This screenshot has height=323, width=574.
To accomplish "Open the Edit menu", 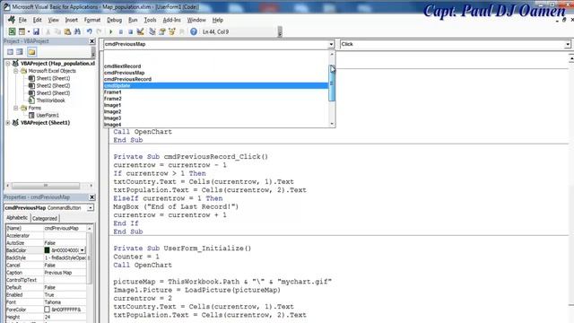I will click(38, 20).
